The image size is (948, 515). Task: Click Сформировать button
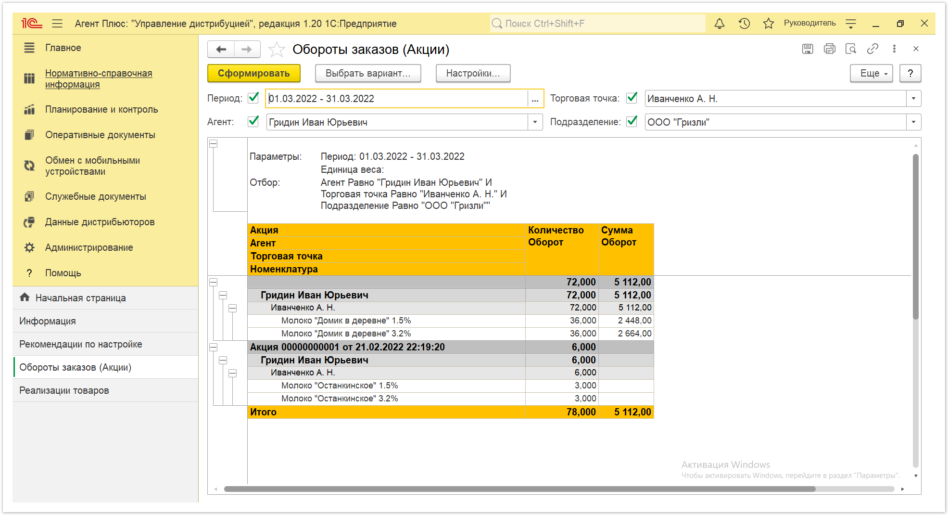click(x=254, y=73)
